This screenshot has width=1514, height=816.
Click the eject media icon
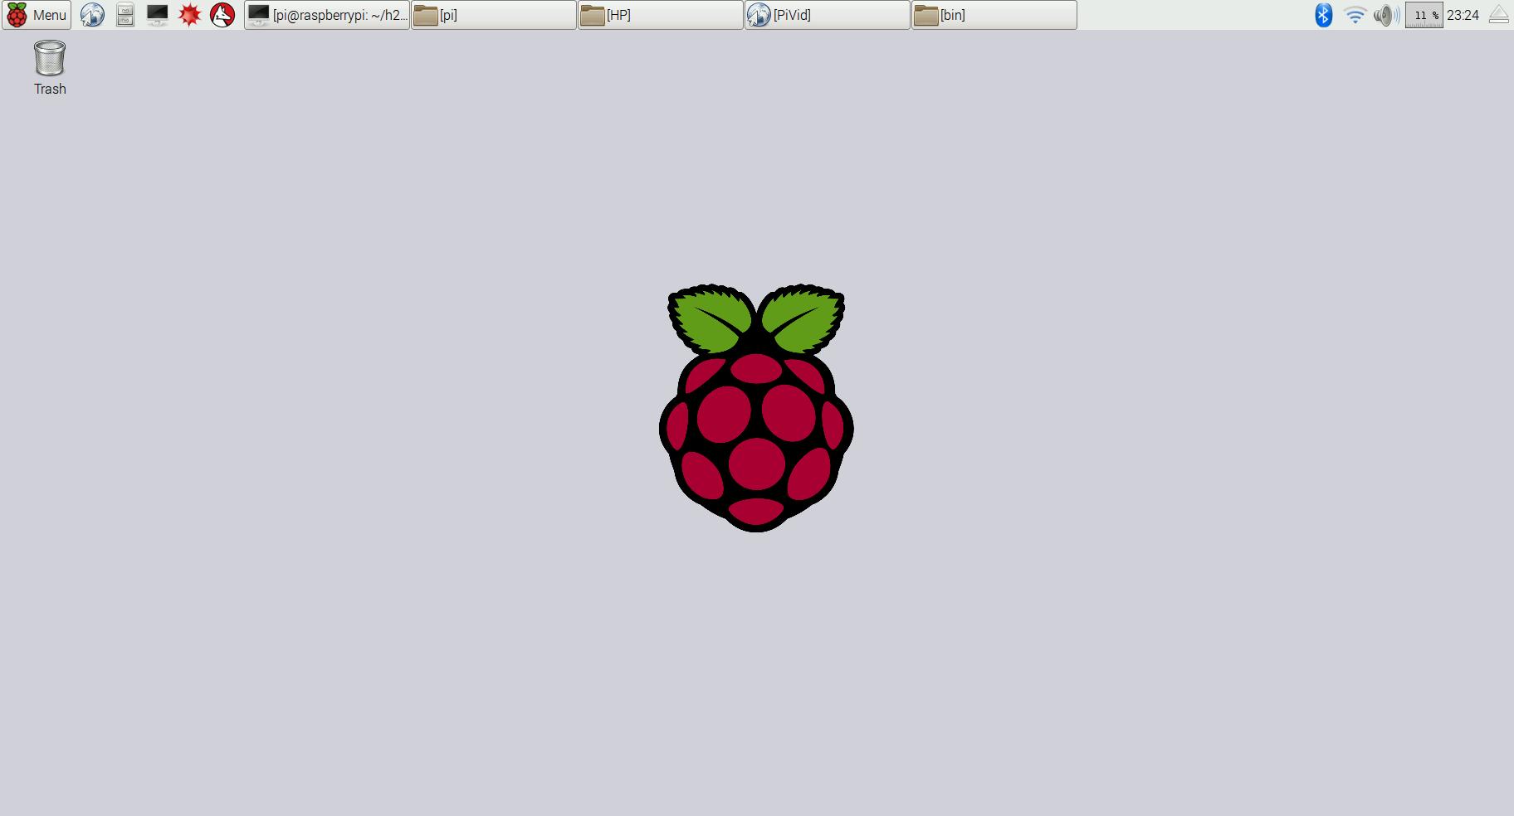1499,15
